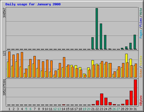Click the 123 sites axis label
The width and height of the screenshot is (144, 112).
point(4,53)
